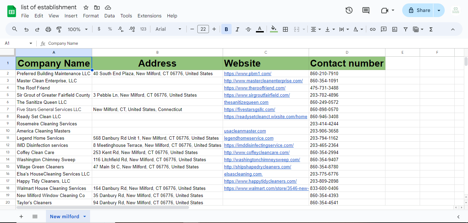Open more number formats 123
This screenshot has width=468, height=223.
click(x=143, y=29)
